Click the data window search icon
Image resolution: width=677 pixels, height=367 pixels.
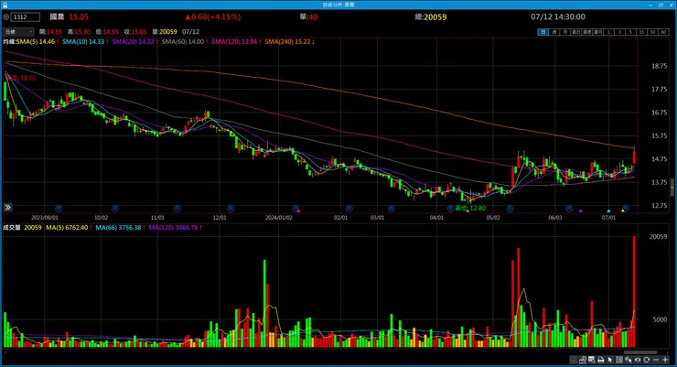(x=592, y=360)
